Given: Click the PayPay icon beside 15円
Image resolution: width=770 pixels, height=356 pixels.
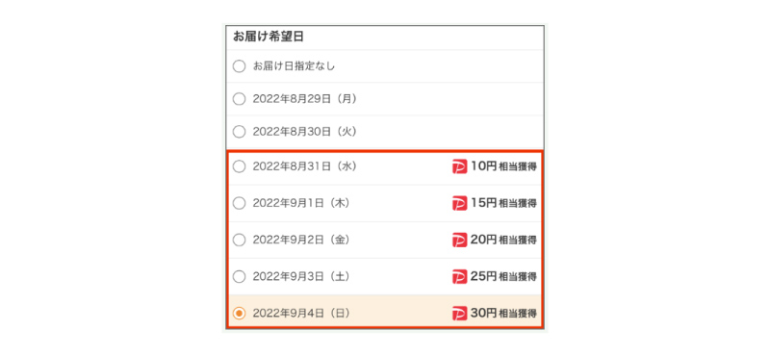Looking at the screenshot, I should coord(459,203).
